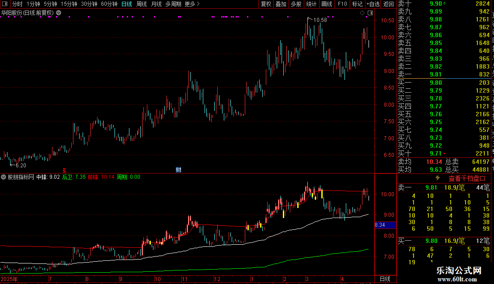494x284 pixels.
Task: Open the 多周期 multi-period view
Action: [x=173, y=4]
